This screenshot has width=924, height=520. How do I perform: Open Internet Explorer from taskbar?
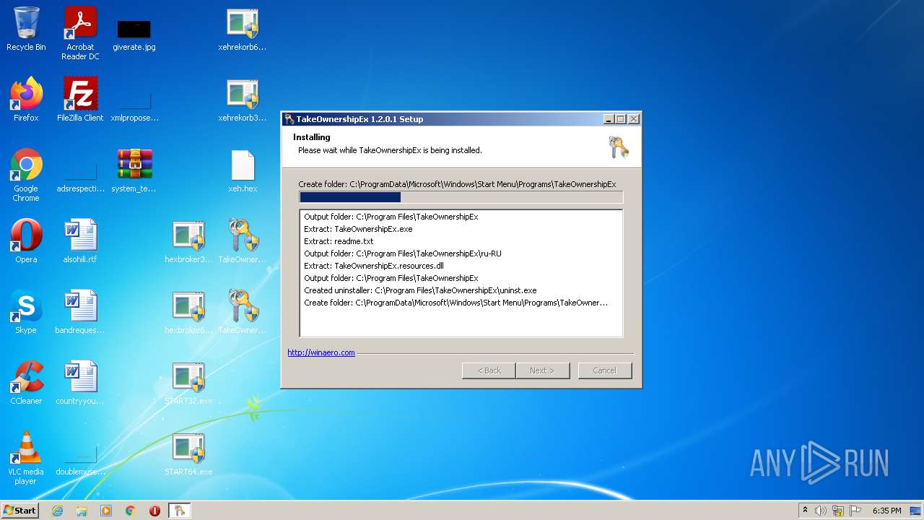coord(57,511)
